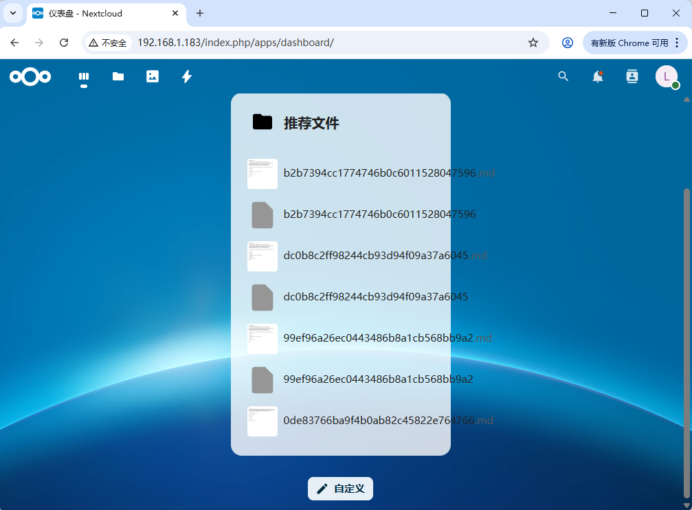The image size is (692, 510).
Task: Click the 推荐文件 widget heading
Action: tap(311, 123)
